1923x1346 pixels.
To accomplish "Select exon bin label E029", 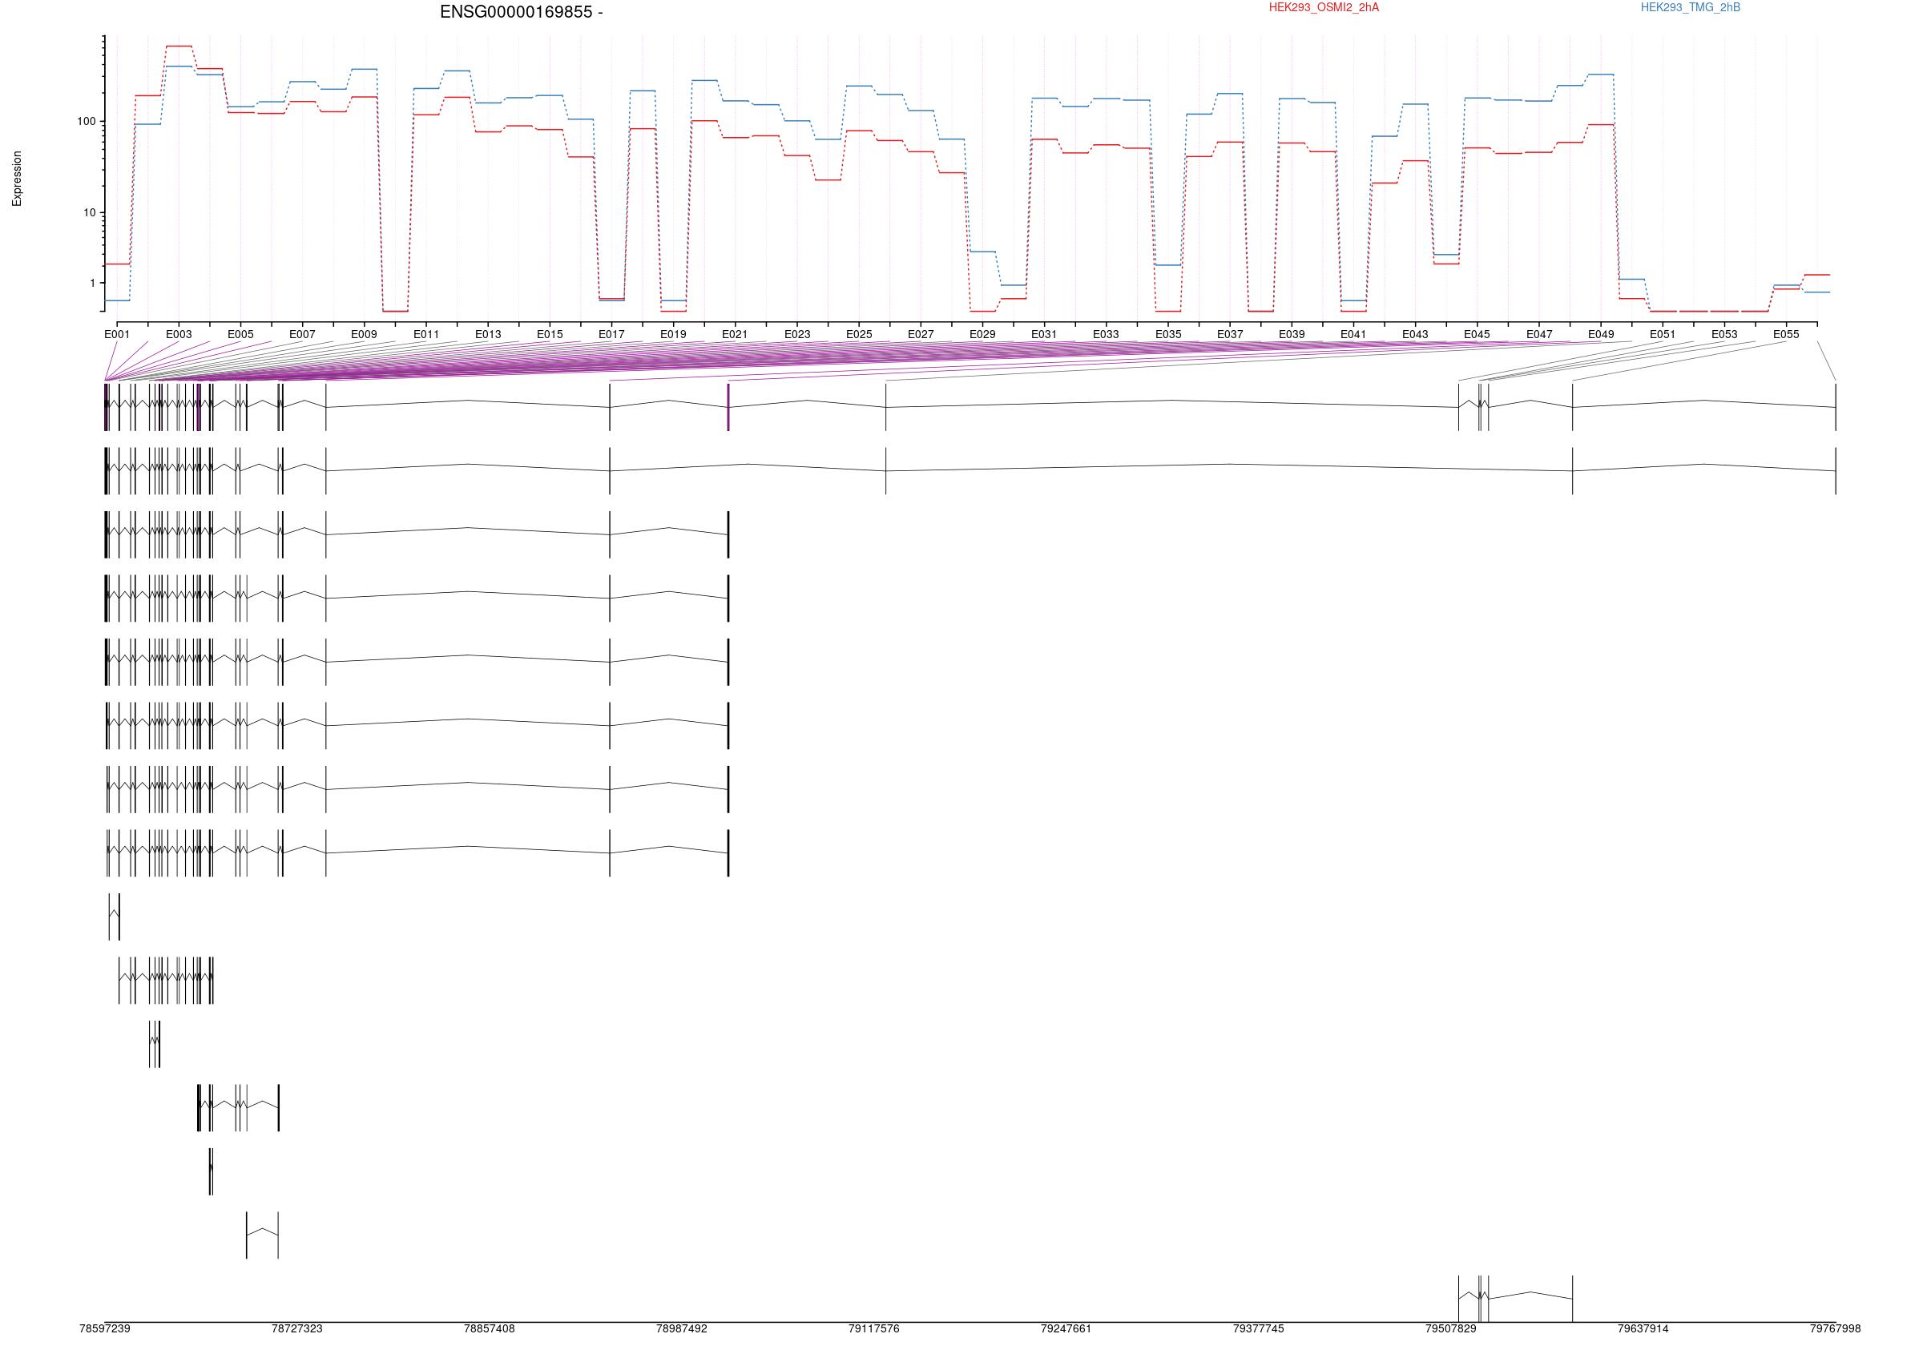I will point(982,334).
